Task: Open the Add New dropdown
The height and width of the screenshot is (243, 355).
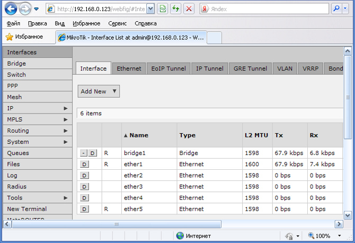Action: point(99,91)
